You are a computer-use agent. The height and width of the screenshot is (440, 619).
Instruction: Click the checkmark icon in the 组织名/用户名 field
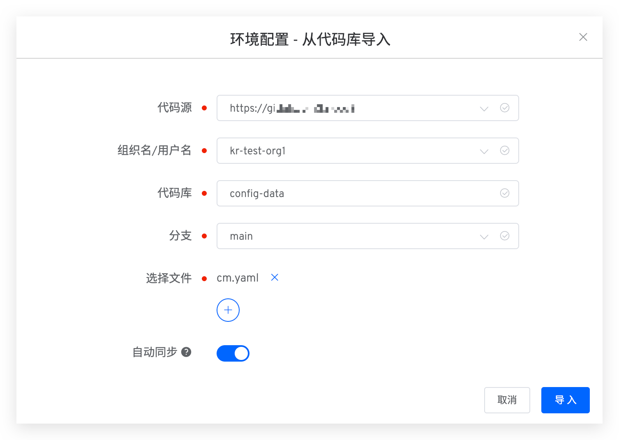pos(504,151)
